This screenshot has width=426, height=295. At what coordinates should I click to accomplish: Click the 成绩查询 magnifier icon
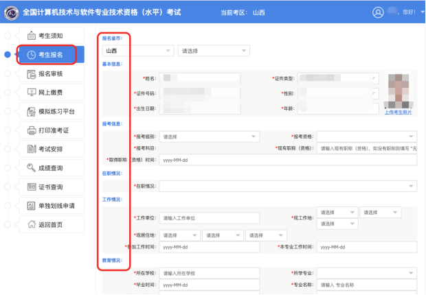[x=32, y=168]
